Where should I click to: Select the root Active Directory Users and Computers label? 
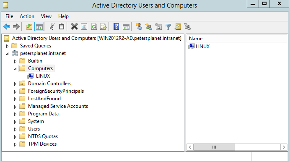tap(97, 38)
